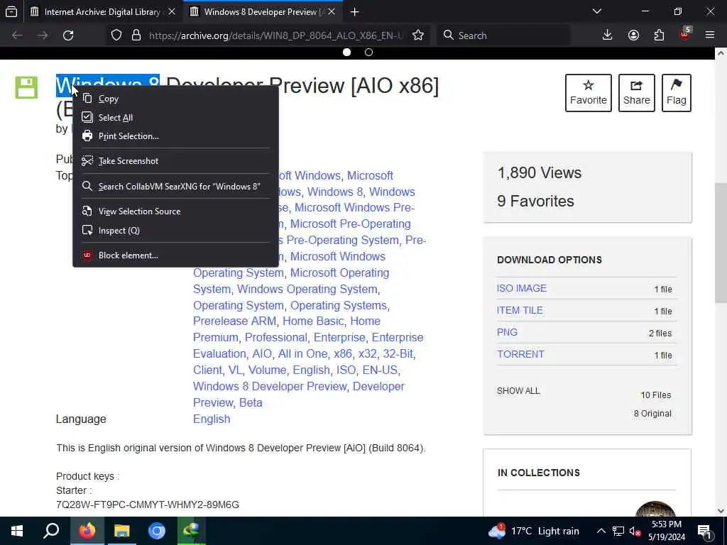The width and height of the screenshot is (727, 545).
Task: Open the Firefox hamburger menu
Action: coord(710,35)
